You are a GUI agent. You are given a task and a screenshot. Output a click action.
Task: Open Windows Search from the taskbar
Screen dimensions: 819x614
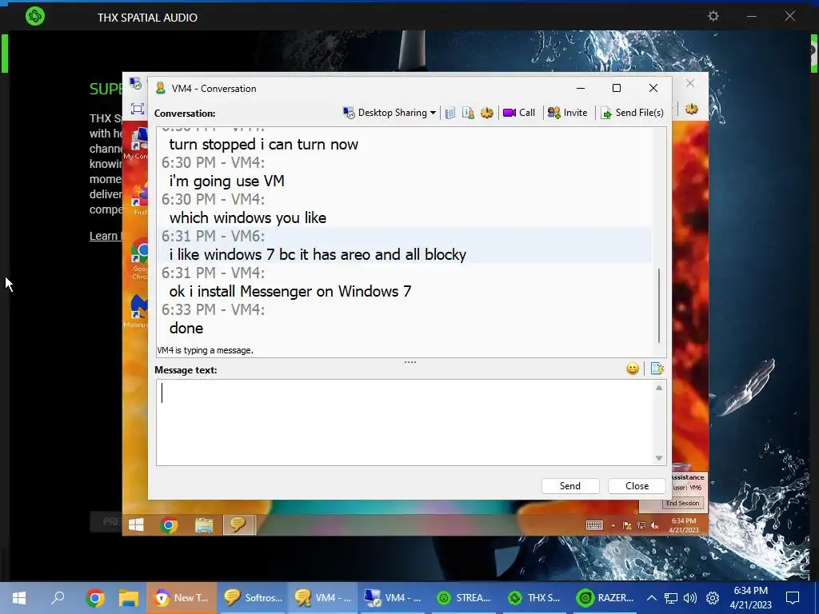(x=58, y=598)
